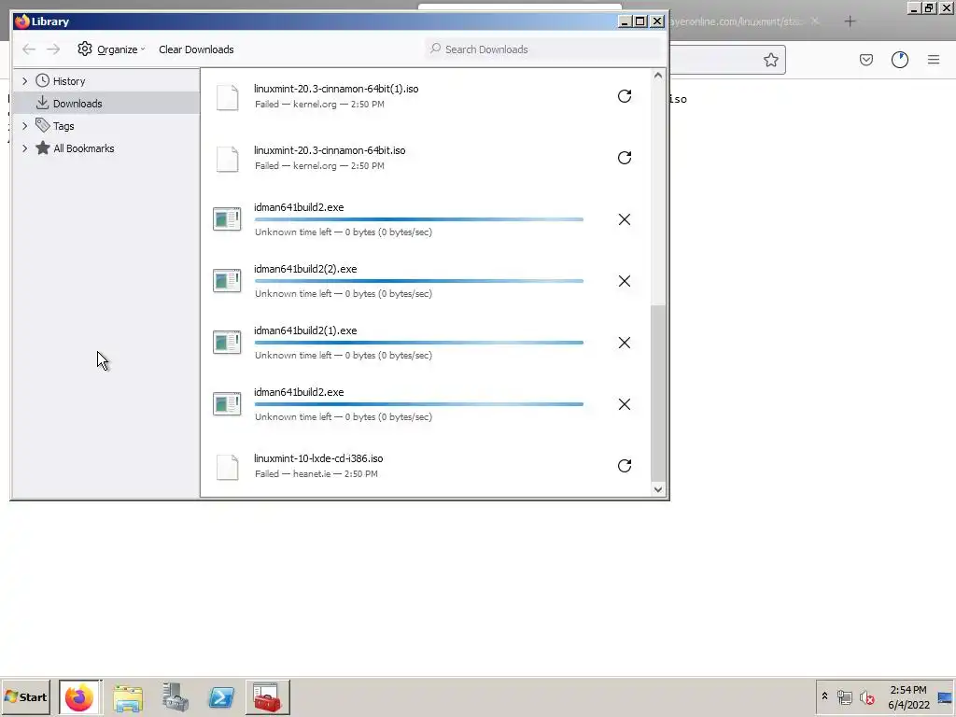Click the Downloads arrow icon in sidebar

coord(43,103)
